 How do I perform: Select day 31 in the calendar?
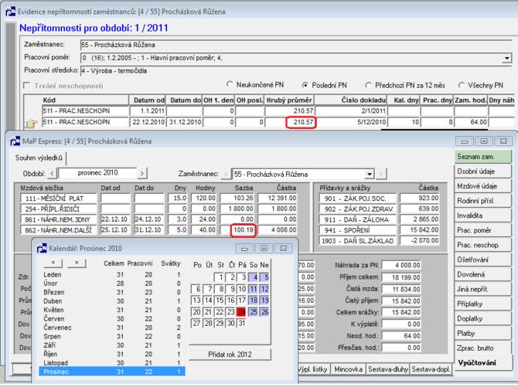[242, 323]
